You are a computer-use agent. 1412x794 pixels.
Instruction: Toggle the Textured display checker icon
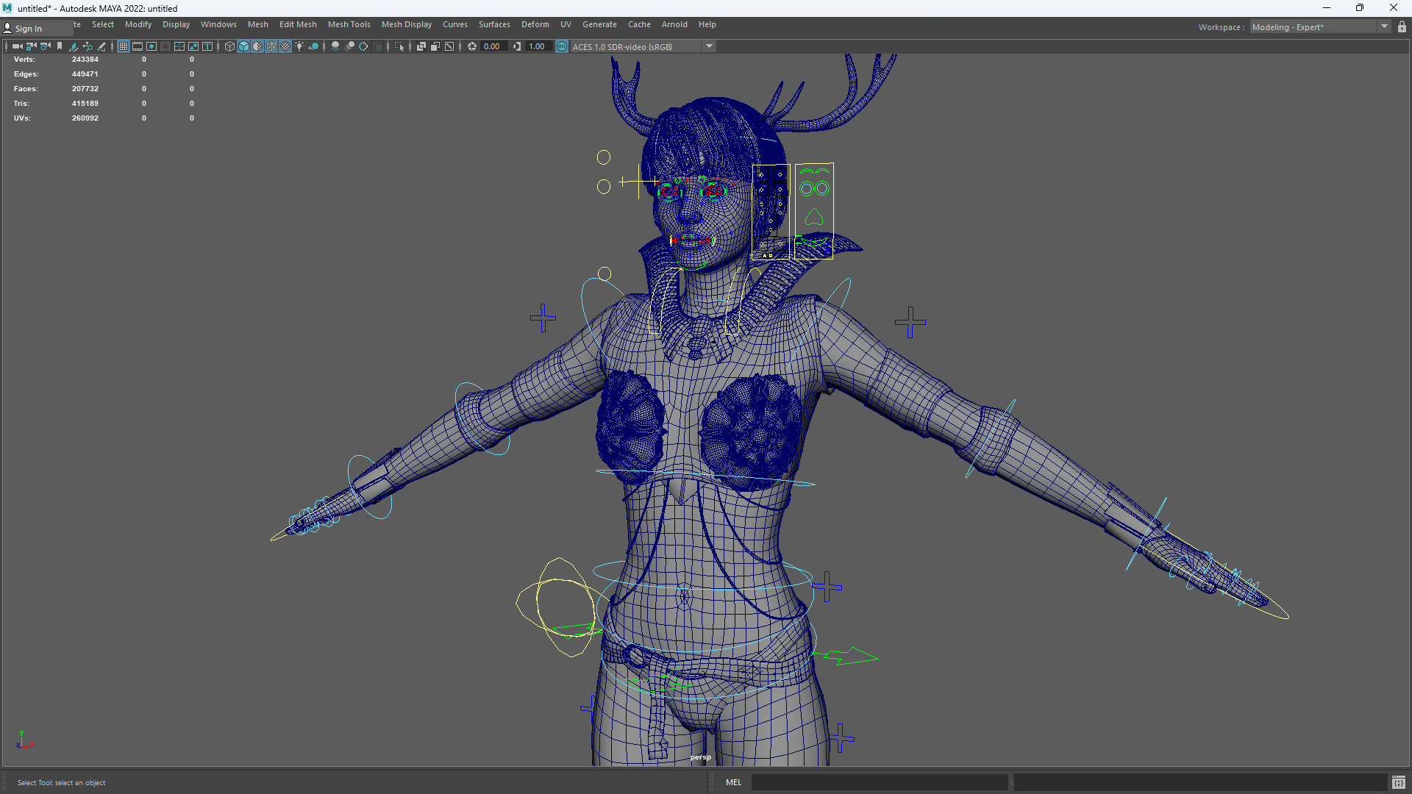tap(285, 46)
